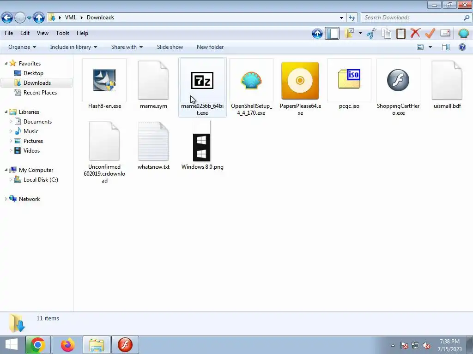Open the File menu
This screenshot has width=473, height=354.
(x=9, y=33)
